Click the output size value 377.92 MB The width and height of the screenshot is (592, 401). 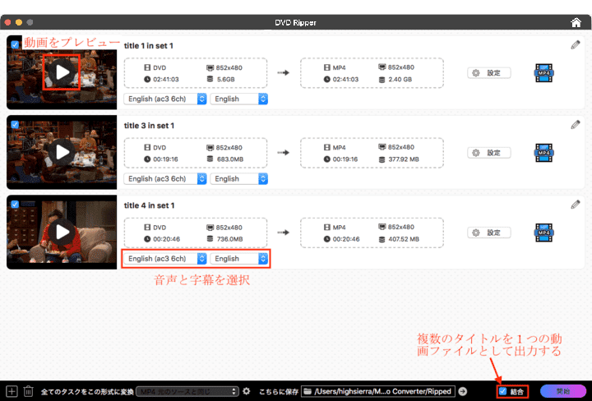click(404, 159)
